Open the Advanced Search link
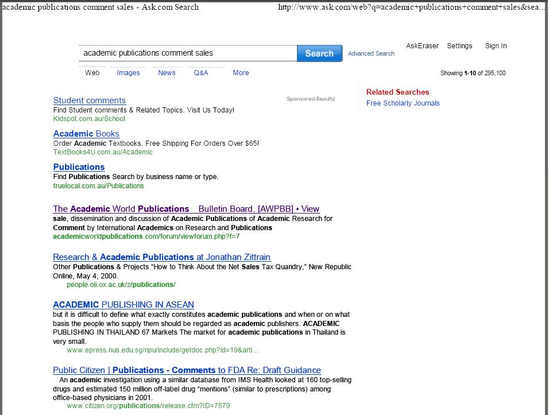The width and height of the screenshot is (549, 415). click(x=371, y=53)
